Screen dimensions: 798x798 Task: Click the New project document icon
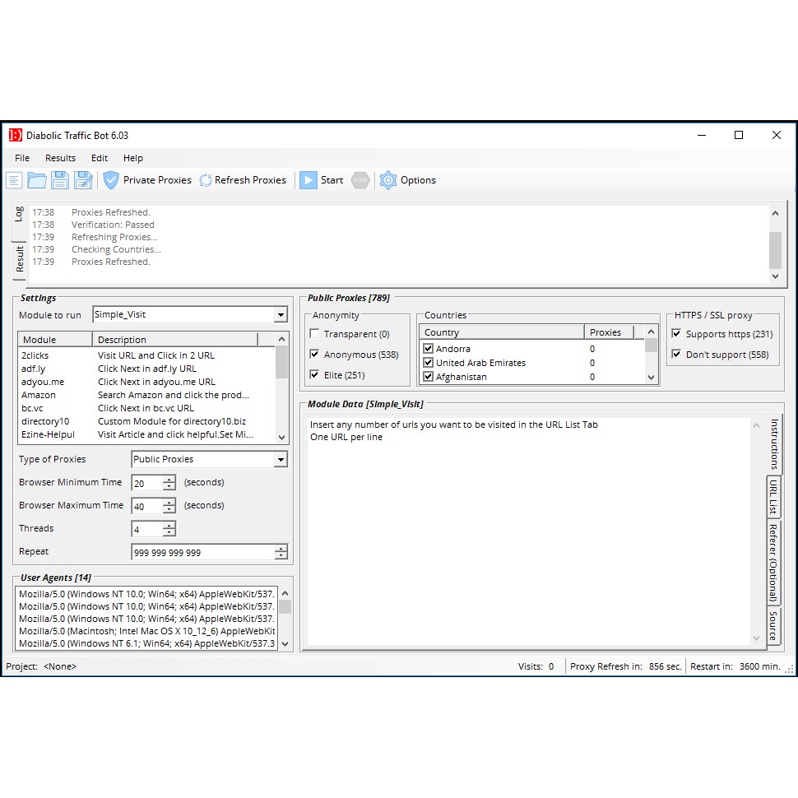pos(15,180)
